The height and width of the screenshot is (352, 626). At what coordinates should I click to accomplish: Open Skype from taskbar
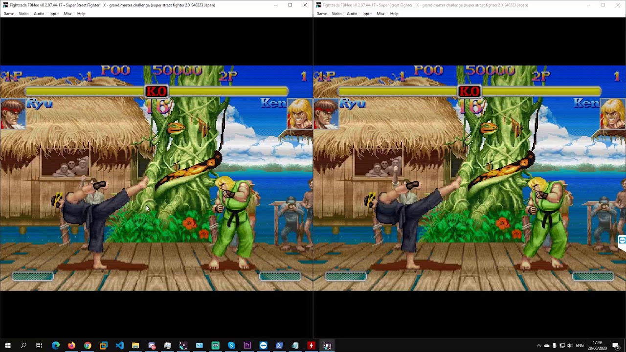[231, 346]
